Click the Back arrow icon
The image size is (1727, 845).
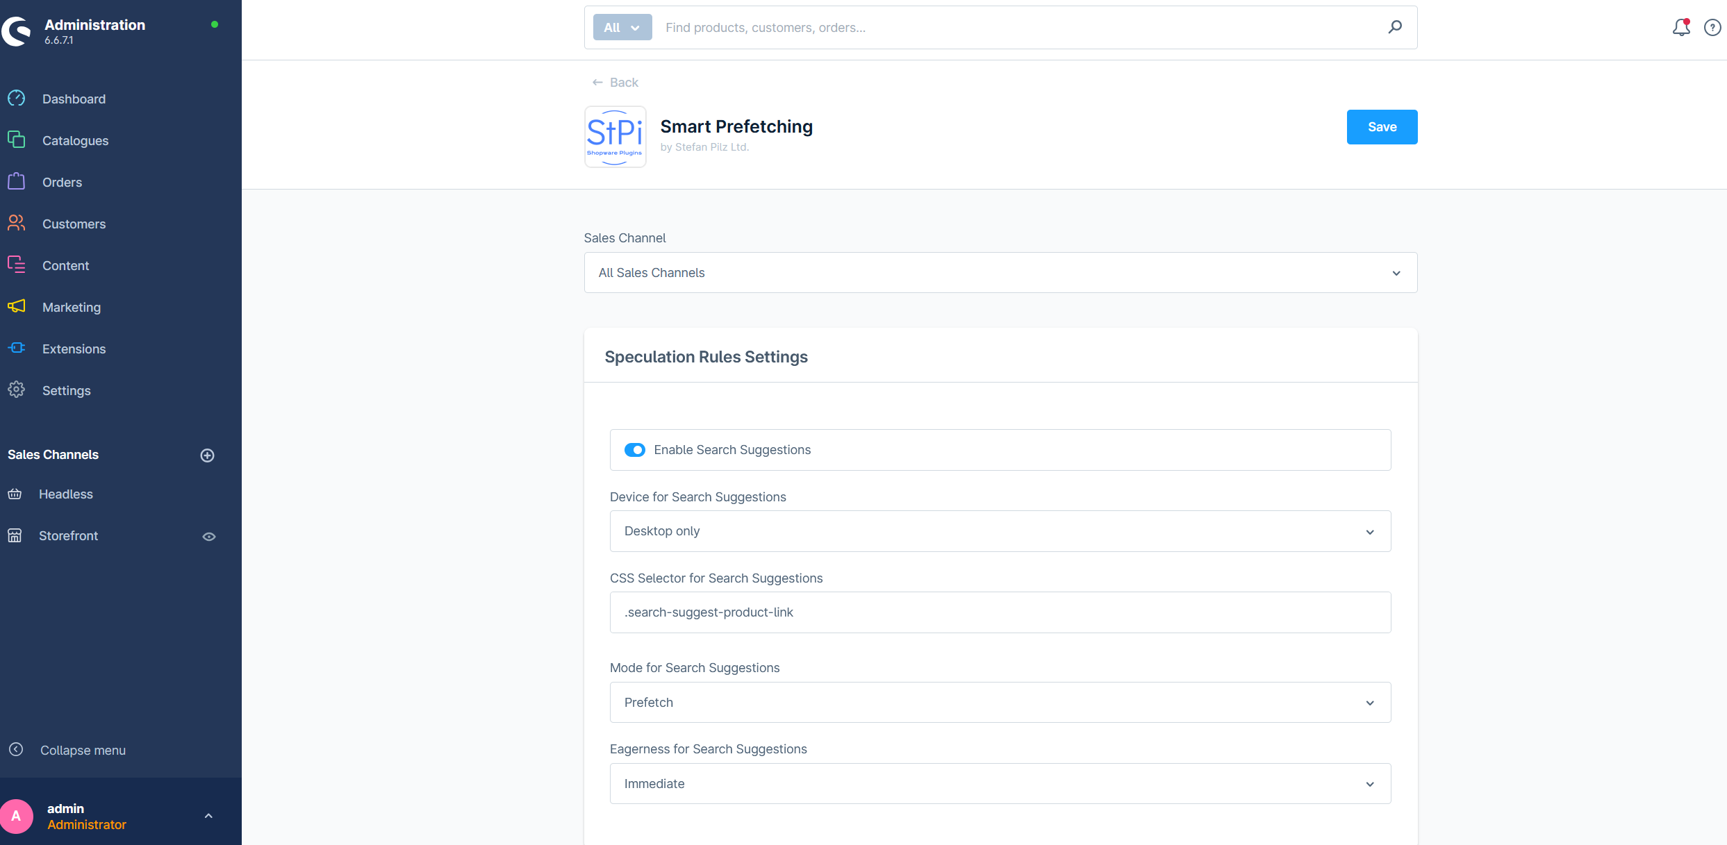tap(597, 83)
